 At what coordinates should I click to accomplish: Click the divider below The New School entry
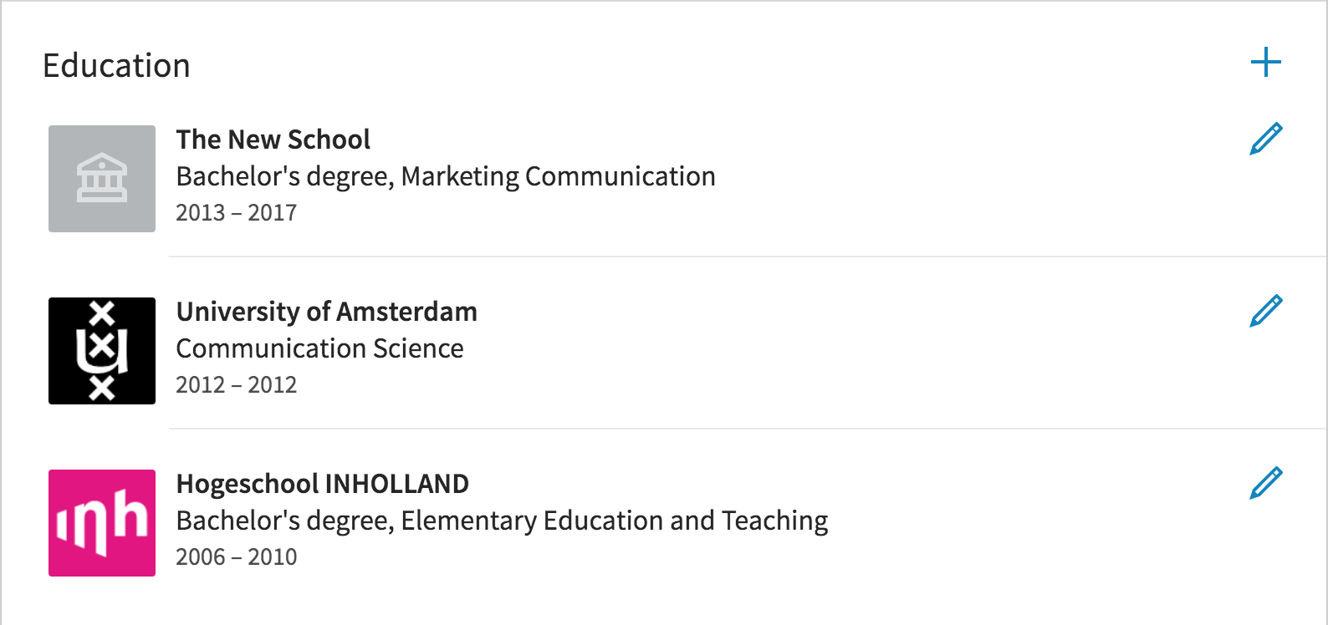pyautogui.click(x=748, y=257)
